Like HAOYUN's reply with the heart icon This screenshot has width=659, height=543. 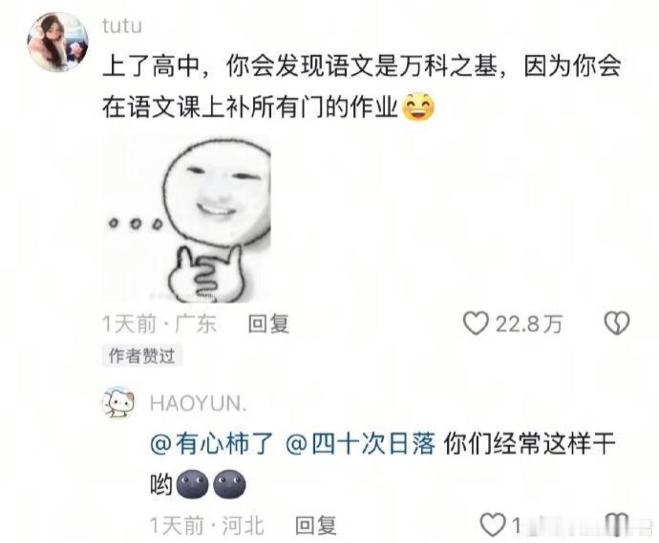(x=493, y=525)
